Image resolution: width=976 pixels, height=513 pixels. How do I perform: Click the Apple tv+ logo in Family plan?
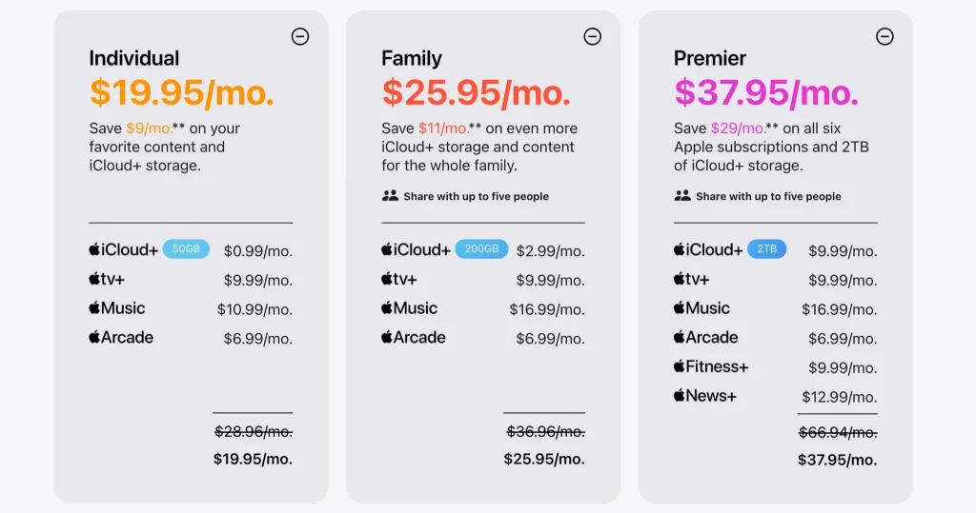coord(399,279)
